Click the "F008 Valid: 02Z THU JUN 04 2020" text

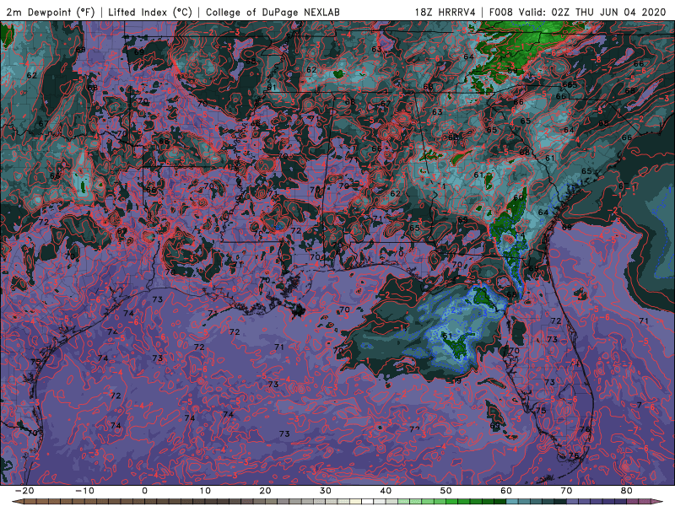[578, 13]
